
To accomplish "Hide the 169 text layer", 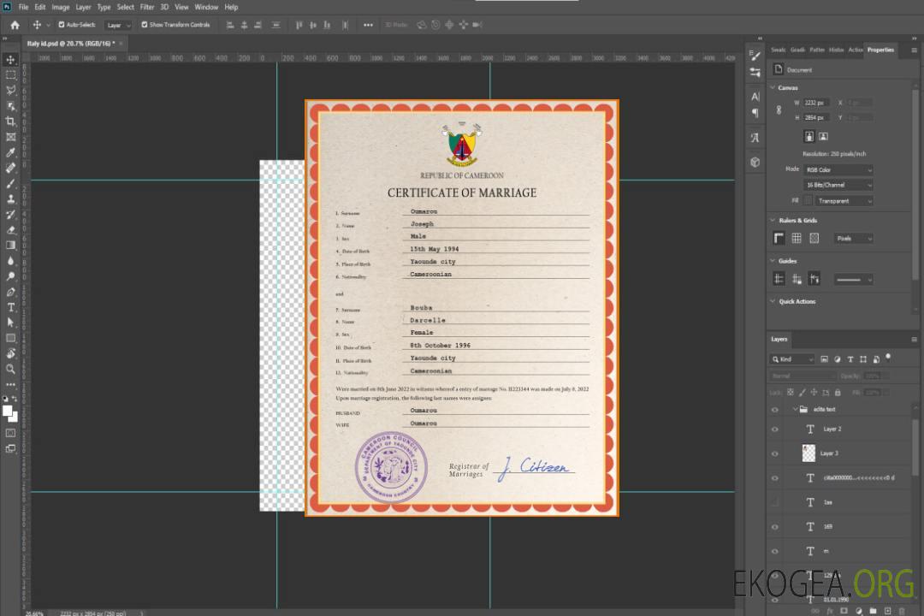I will tap(775, 527).
